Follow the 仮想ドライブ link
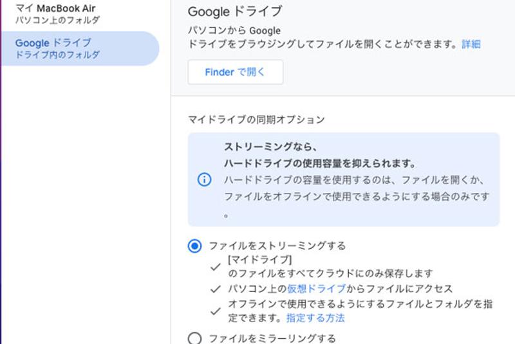 pos(316,289)
